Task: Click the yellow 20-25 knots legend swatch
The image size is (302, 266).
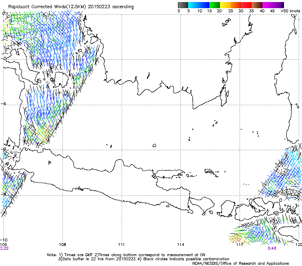Action: tap(225, 5)
